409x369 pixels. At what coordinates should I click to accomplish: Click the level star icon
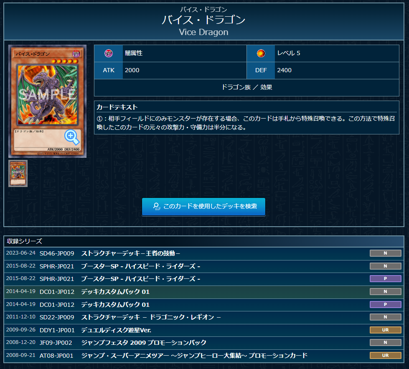[x=261, y=53]
